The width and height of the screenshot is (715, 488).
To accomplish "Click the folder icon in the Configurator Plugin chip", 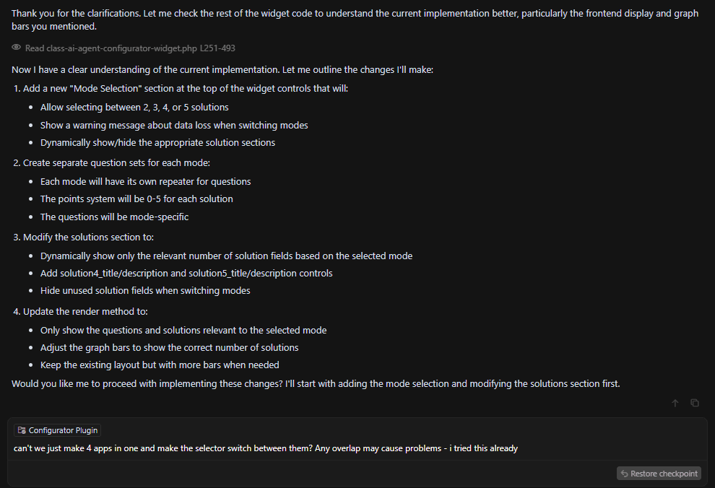I will 22,430.
